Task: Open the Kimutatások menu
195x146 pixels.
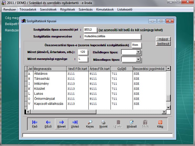Action: pyautogui.click(x=105, y=10)
